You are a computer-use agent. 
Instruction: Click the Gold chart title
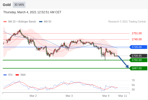click(x=7, y=5)
